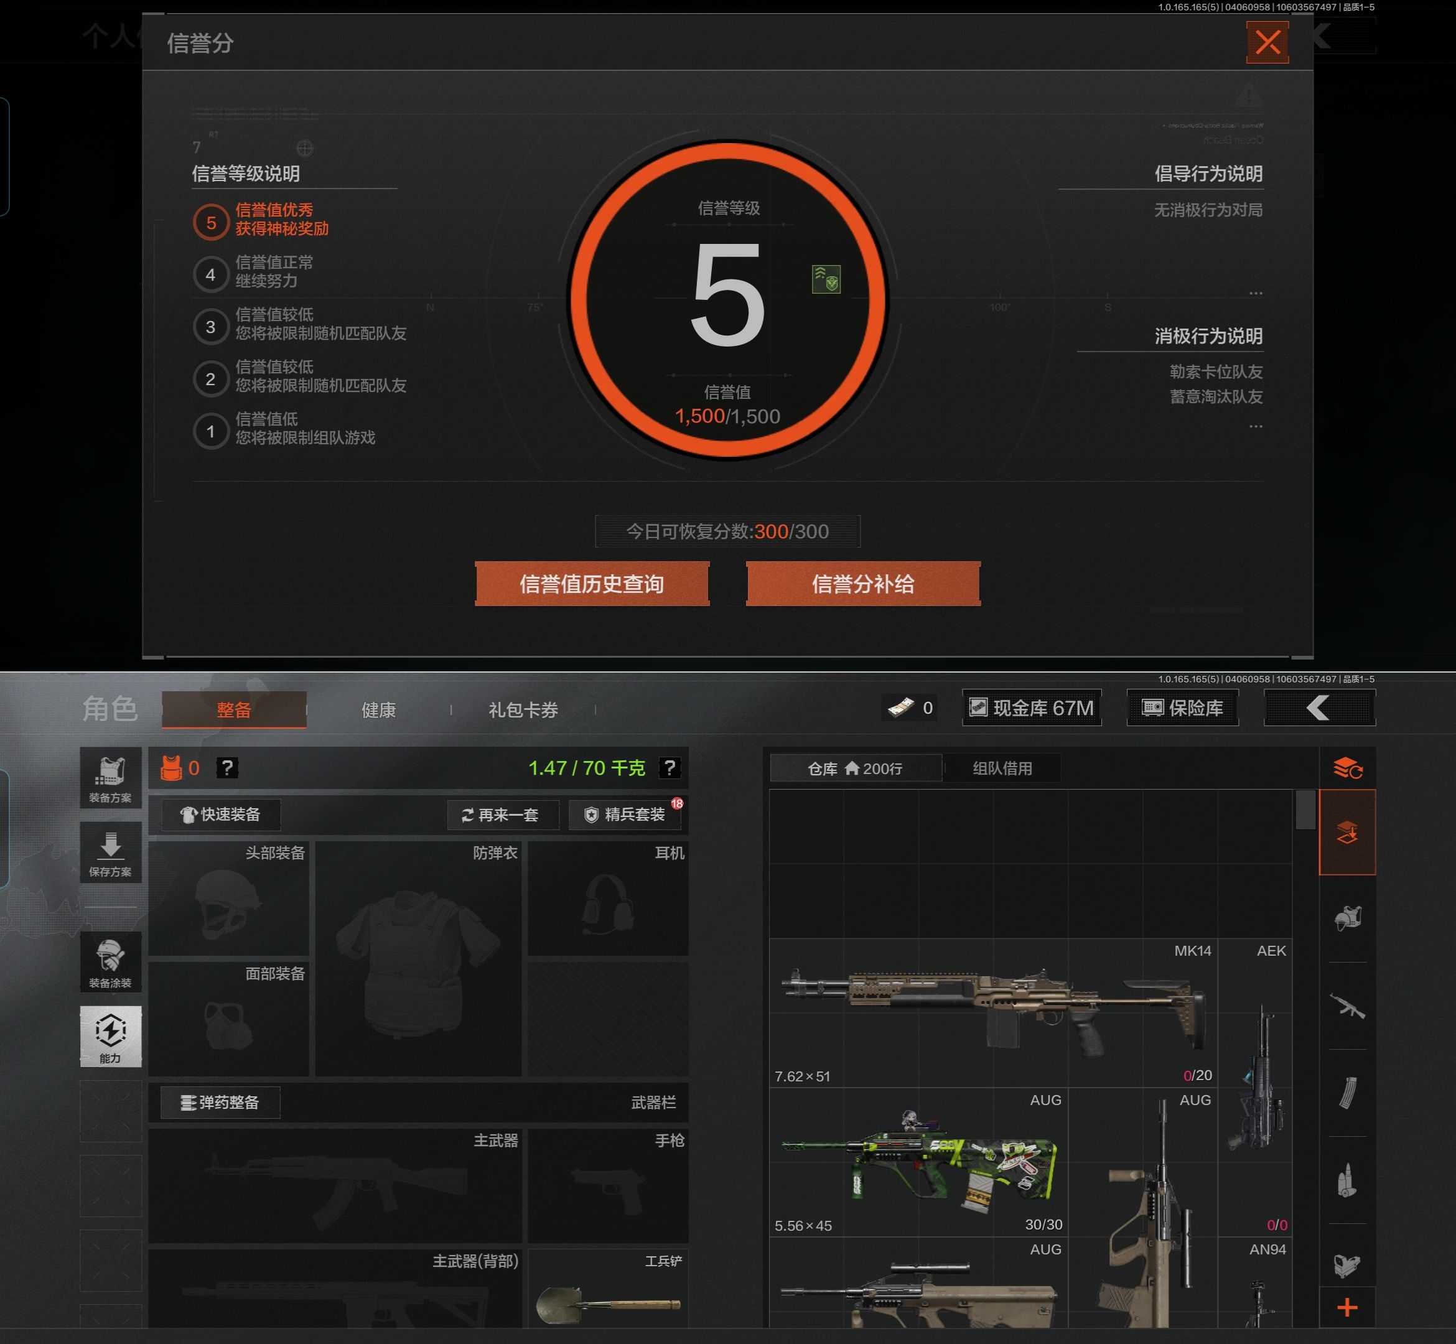Filter warehouse by weapons rifle icon

(1347, 1007)
